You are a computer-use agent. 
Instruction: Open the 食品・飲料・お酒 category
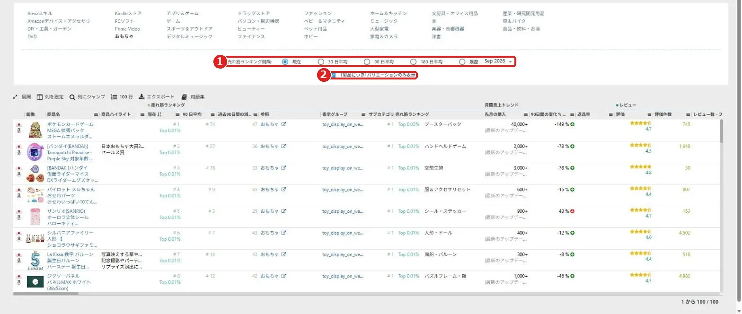[x=521, y=29]
